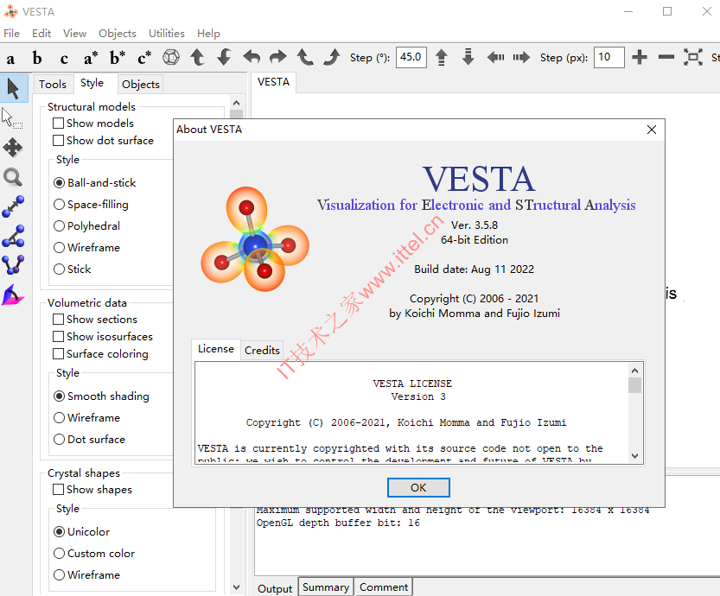Screen dimensions: 720x596
Task: Rotate structure up around x axis
Action: pos(197,58)
